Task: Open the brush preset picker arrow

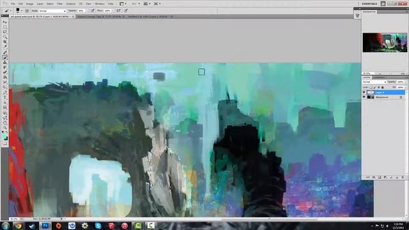Action: click(21, 11)
